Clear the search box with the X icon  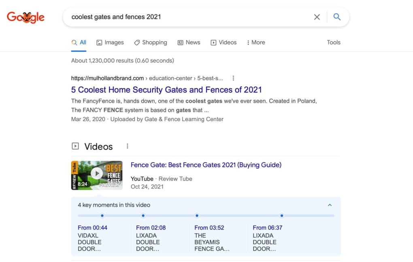click(x=317, y=17)
